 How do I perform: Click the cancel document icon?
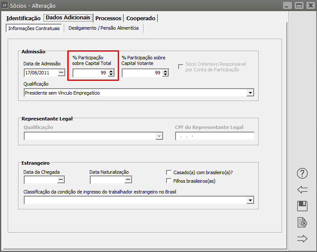pos(302,222)
